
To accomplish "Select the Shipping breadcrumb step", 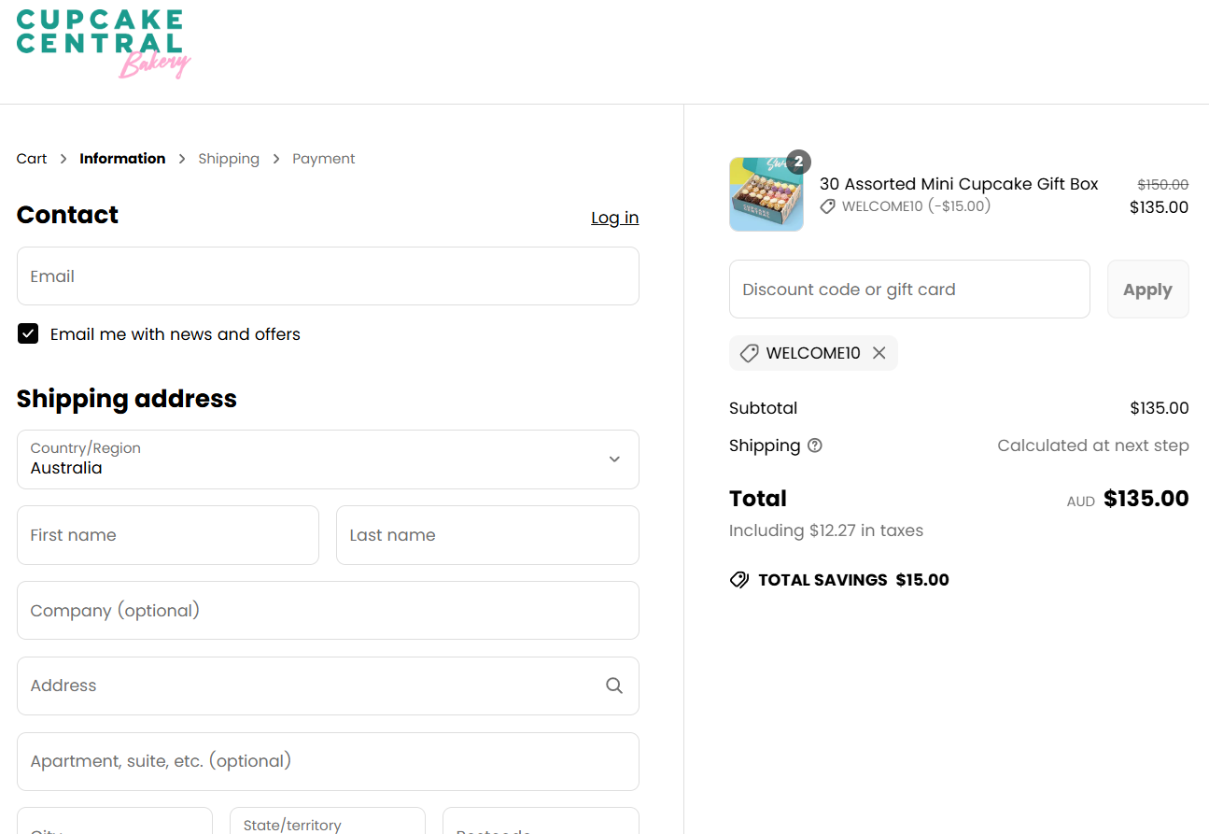I will [x=229, y=158].
